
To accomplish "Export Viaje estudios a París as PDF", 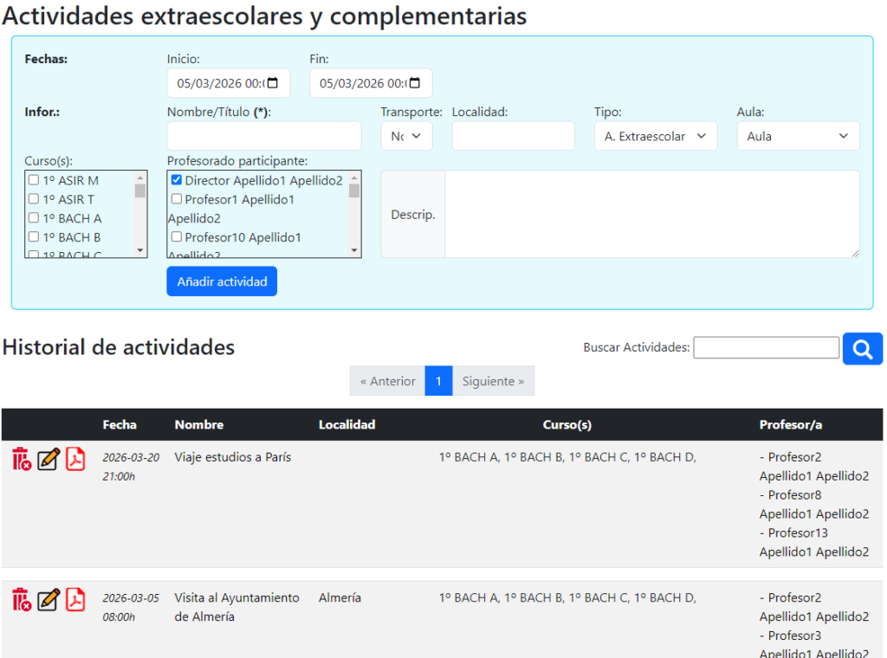I will pyautogui.click(x=75, y=459).
